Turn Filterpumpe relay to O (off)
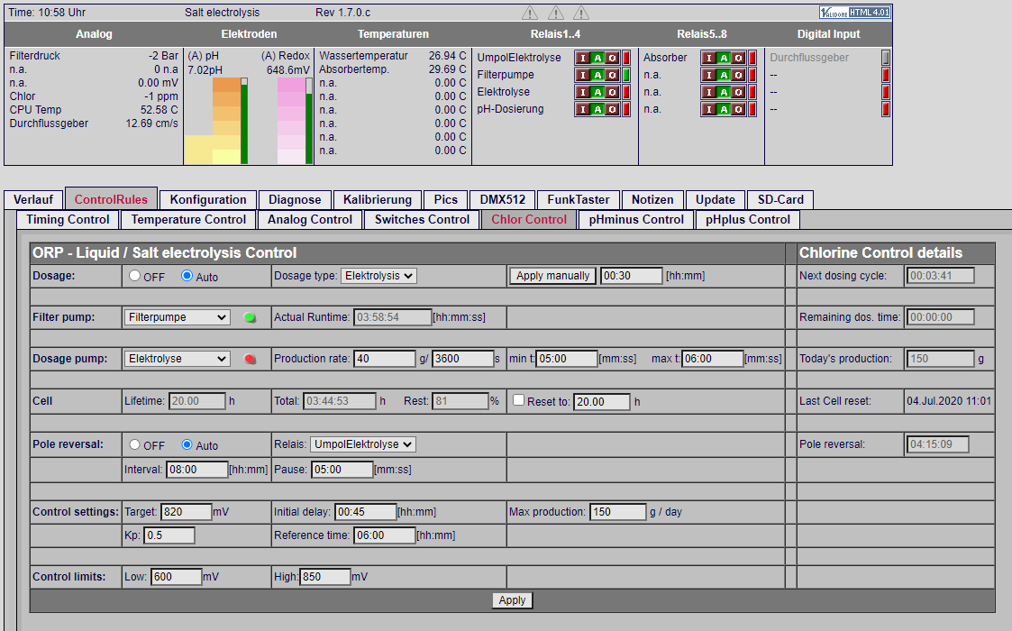 [x=613, y=75]
